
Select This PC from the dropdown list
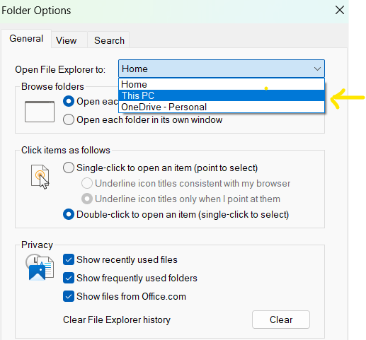point(222,95)
